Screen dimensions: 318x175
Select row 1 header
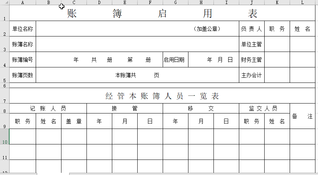(x=4, y=13)
